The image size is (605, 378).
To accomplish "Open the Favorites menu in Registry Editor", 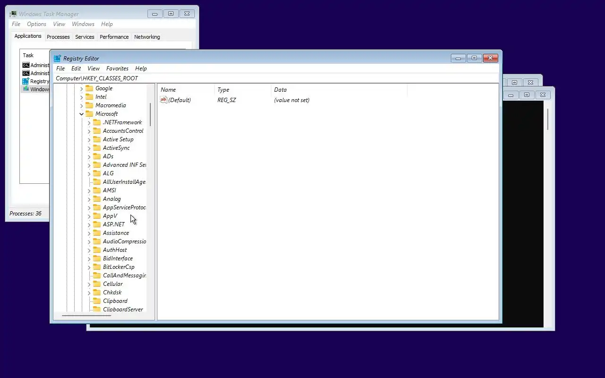I will (117, 69).
